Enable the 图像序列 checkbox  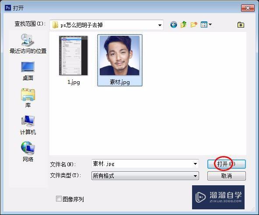tap(59, 199)
